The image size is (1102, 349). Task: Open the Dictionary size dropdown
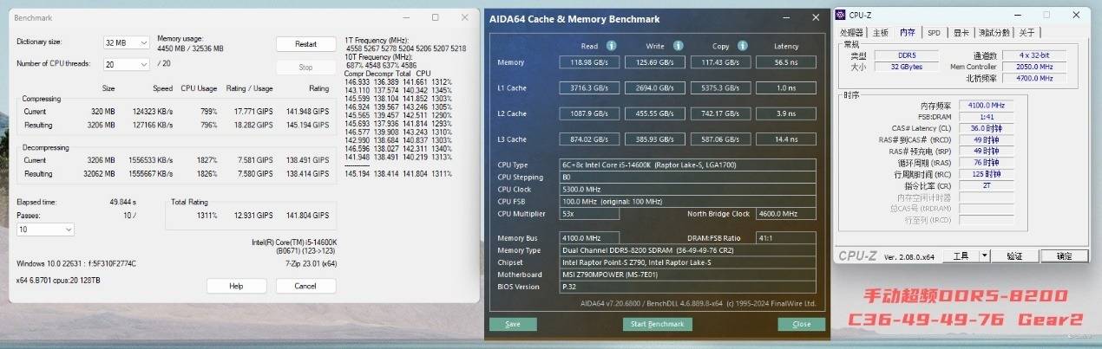(126, 42)
